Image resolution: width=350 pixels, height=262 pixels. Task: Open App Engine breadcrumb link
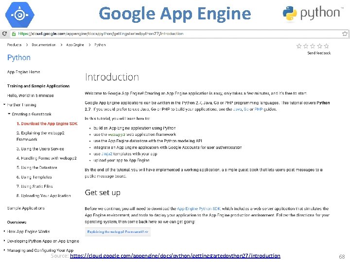point(75,45)
